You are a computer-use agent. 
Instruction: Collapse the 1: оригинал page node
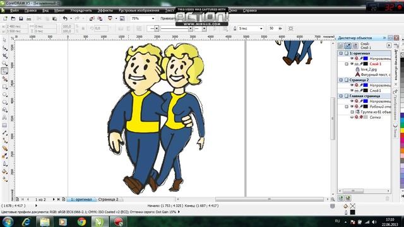[x=341, y=53]
